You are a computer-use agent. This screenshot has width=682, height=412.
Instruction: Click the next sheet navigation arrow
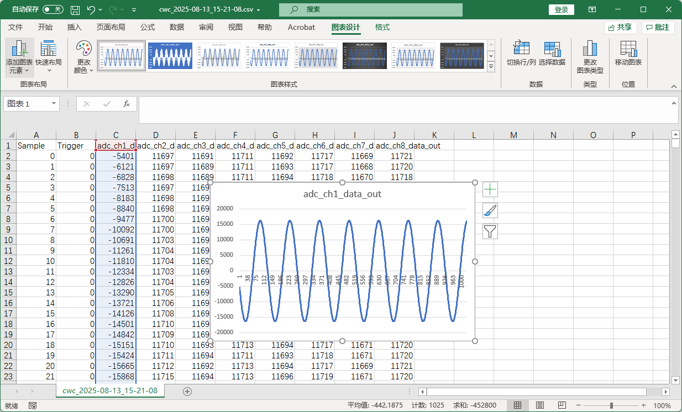32,392
